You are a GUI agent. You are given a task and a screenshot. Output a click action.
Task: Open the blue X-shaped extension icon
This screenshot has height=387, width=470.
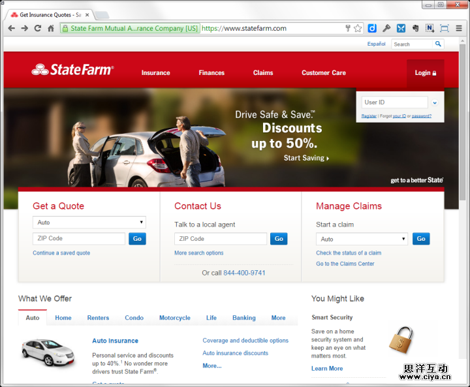click(x=401, y=28)
